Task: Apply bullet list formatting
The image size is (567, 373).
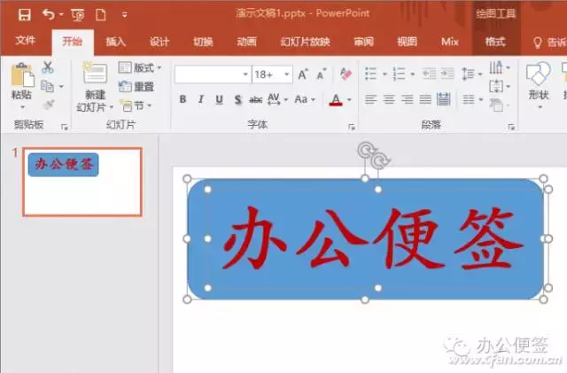Action: point(370,74)
